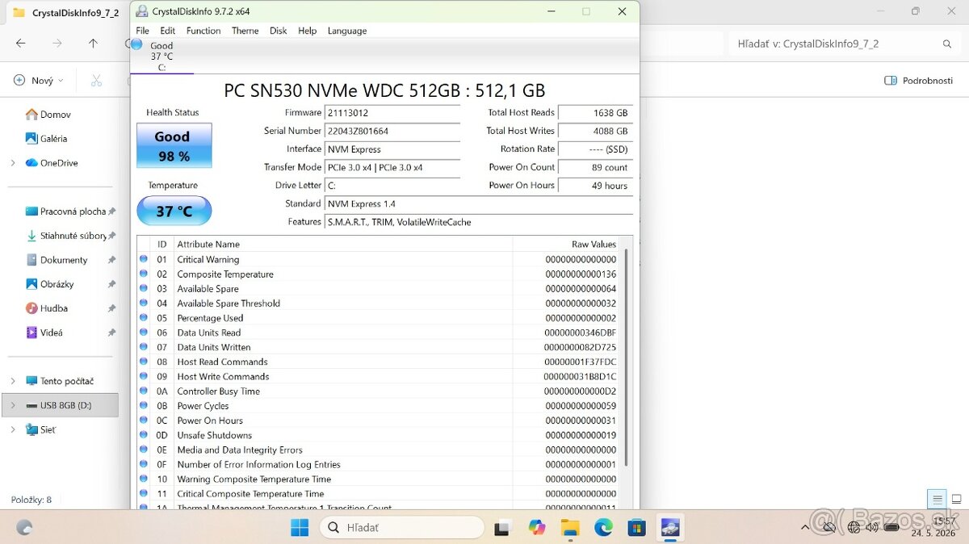Click the Serial Number field

pos(392,131)
